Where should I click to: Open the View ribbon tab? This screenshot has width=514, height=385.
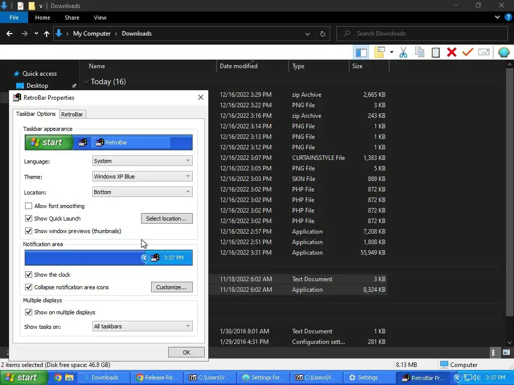100,18
